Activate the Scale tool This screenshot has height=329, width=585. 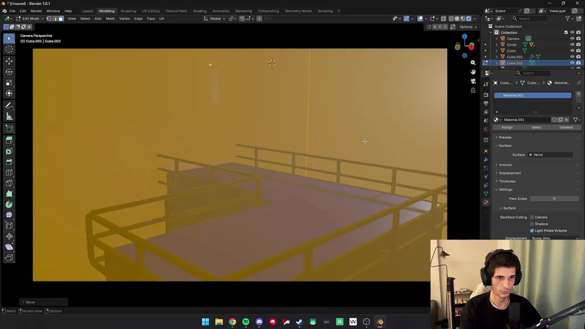click(9, 83)
